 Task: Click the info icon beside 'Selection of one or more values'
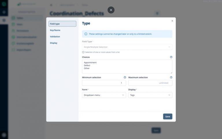(x=83, y=52)
